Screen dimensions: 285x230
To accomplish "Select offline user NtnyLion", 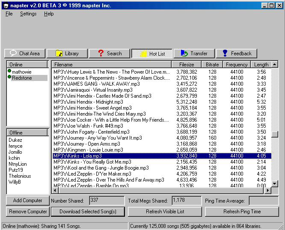I will tap(18, 164).
